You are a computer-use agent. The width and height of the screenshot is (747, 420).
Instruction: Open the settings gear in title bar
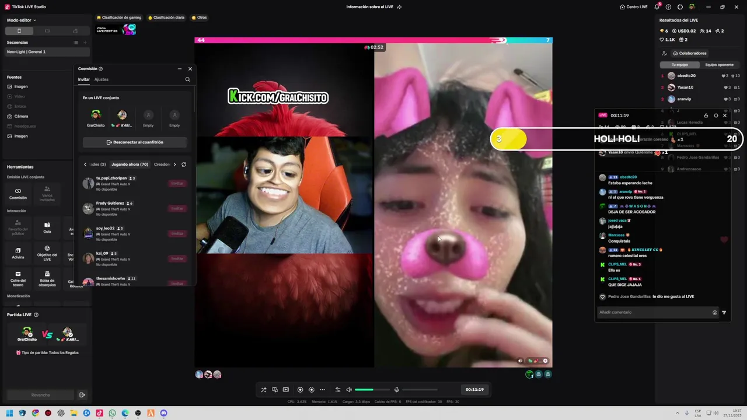(680, 7)
